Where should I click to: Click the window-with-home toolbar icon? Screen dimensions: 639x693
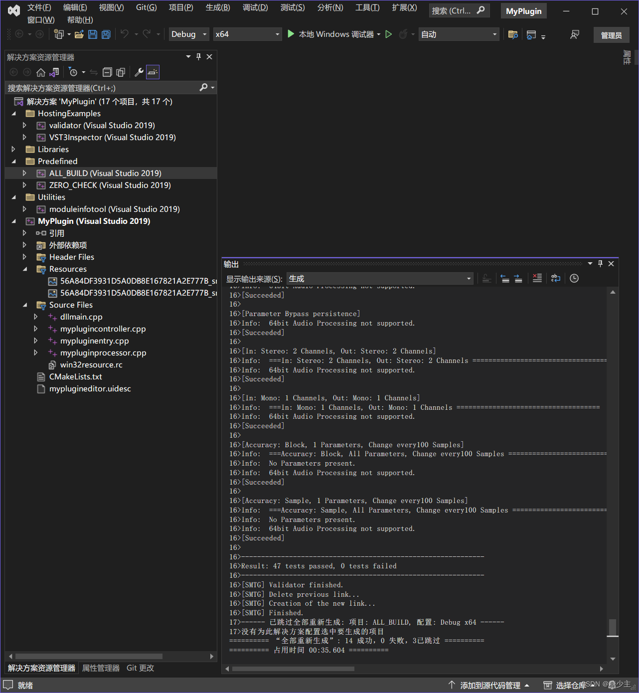(531, 34)
